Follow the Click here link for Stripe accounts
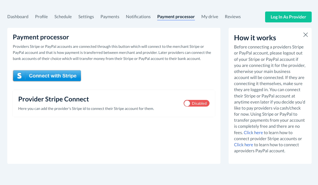 tap(253, 133)
